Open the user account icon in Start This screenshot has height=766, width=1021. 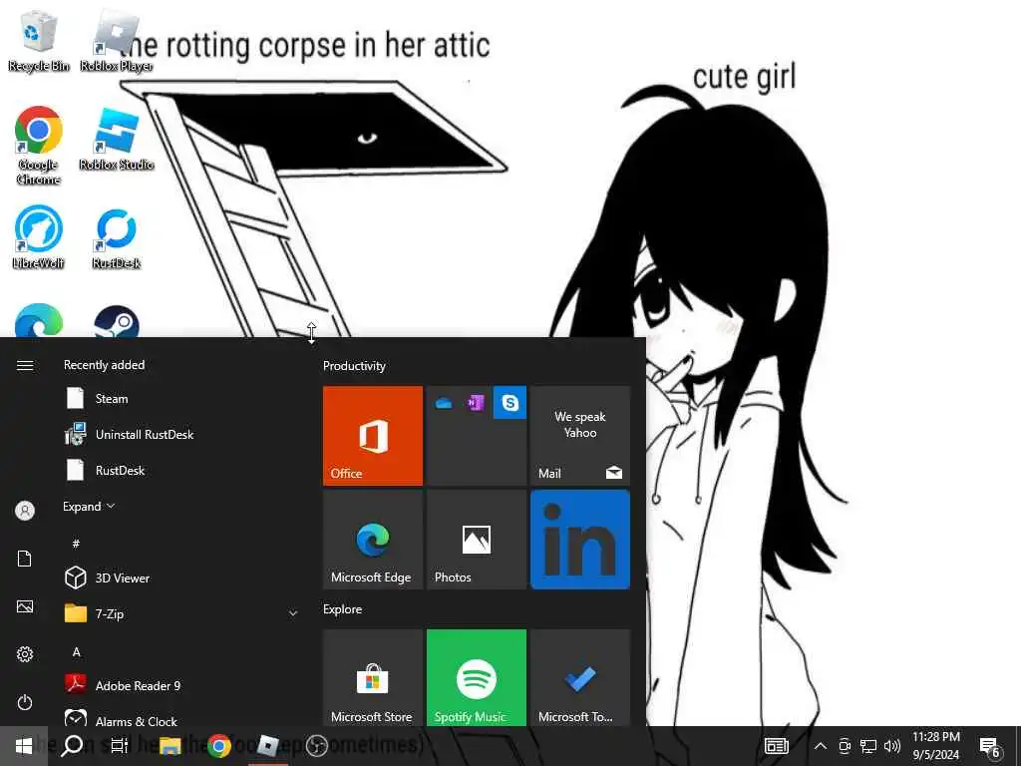(25, 510)
